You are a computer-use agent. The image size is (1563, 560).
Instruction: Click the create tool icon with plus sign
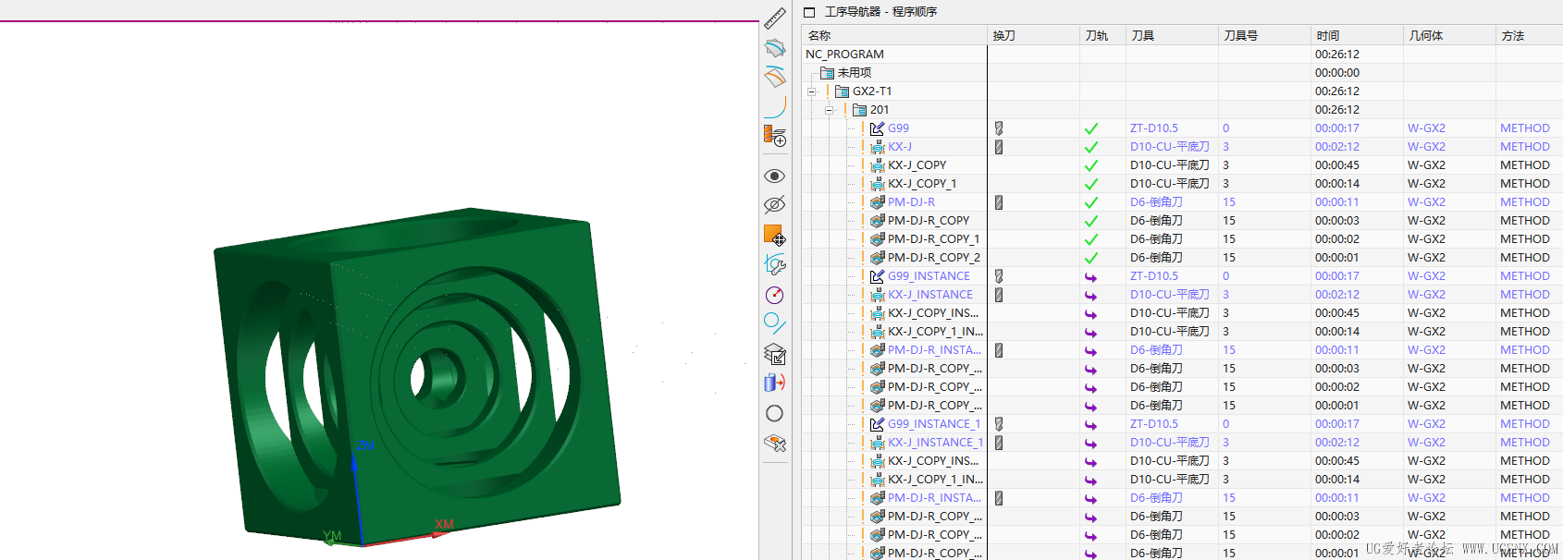[775, 137]
